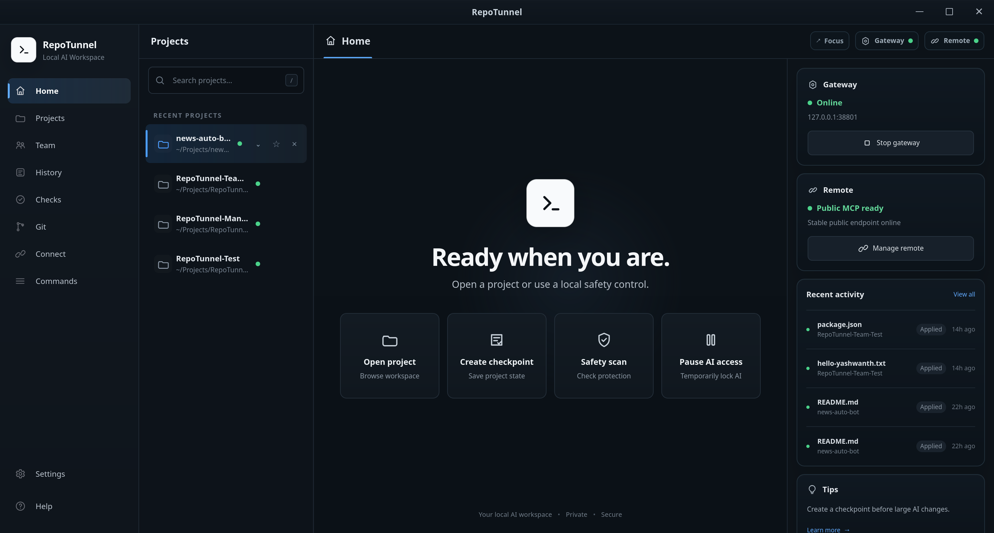Select the RepoTunnel-Man... project
The width and height of the screenshot is (994, 533).
coord(226,224)
